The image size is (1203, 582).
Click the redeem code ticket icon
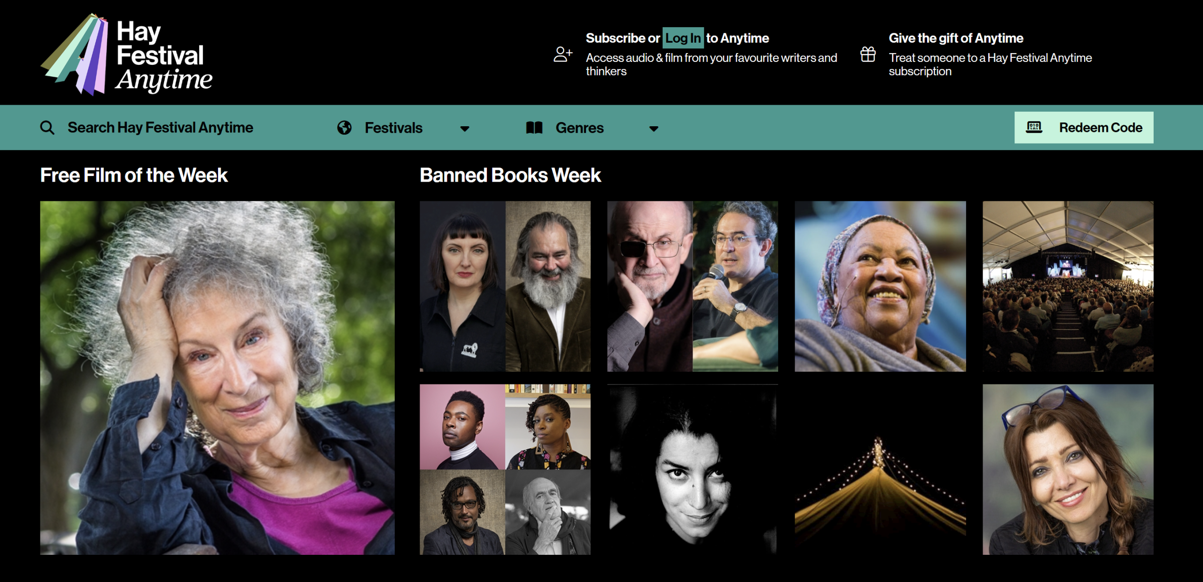point(1034,127)
